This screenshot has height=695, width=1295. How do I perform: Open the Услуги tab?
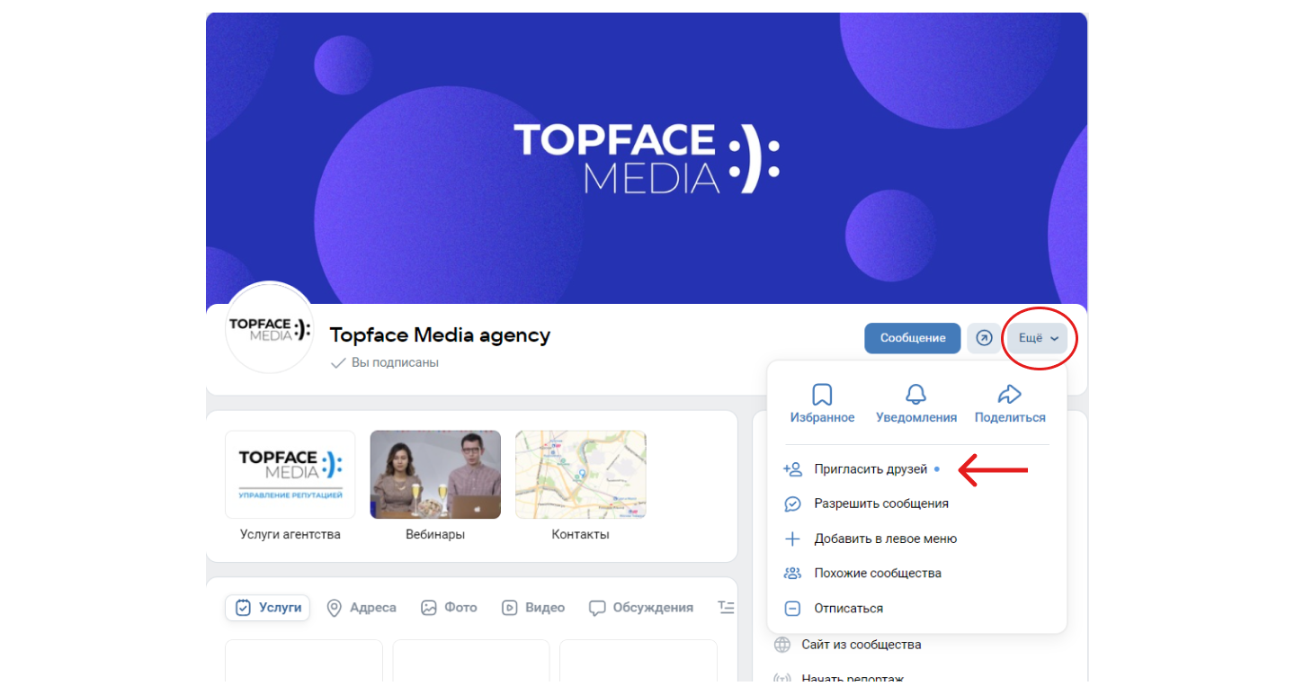click(267, 608)
